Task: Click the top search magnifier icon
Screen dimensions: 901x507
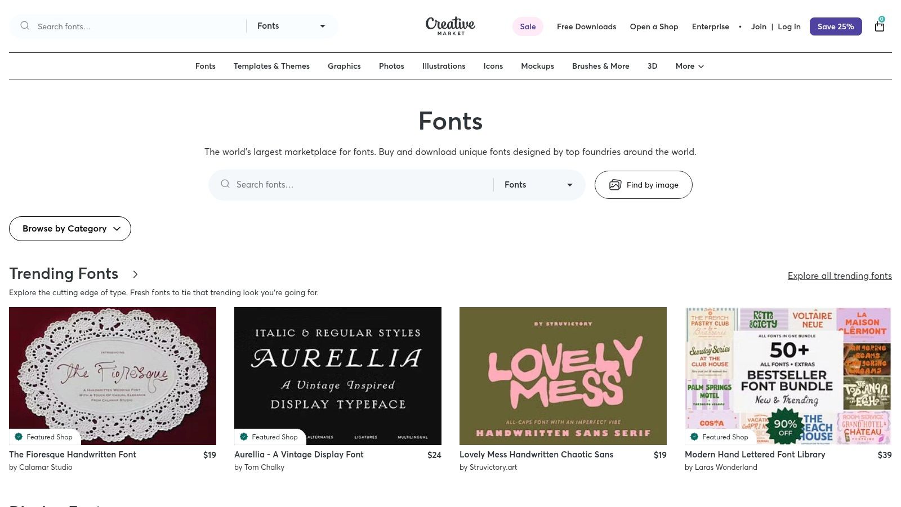Action: click(x=25, y=26)
